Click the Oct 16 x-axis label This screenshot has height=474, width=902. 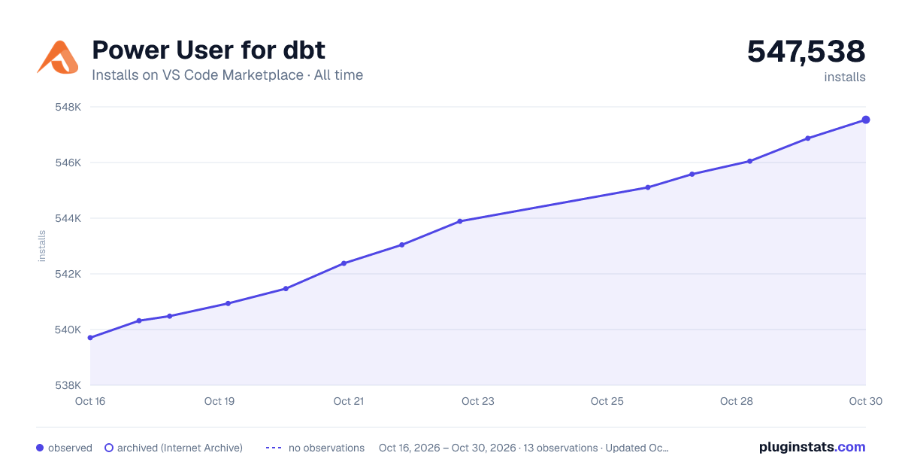click(x=90, y=401)
